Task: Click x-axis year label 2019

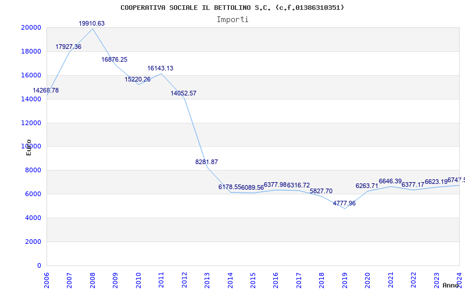Action: pyautogui.click(x=345, y=281)
